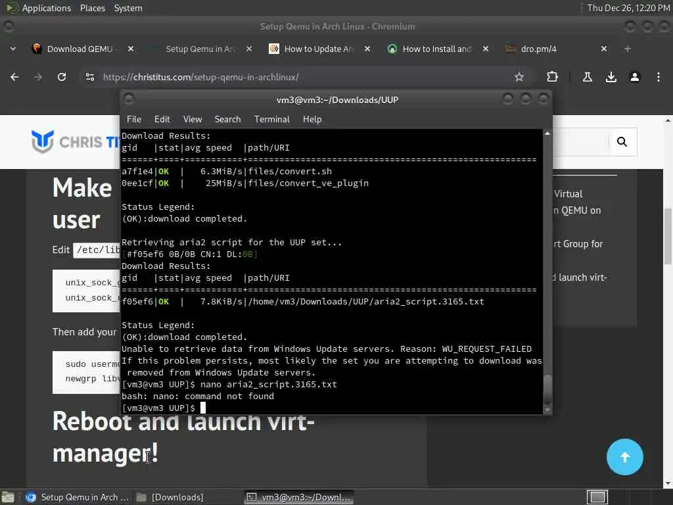This screenshot has height=505, width=673.
Task: Open a new browser tab
Action: coord(627,49)
